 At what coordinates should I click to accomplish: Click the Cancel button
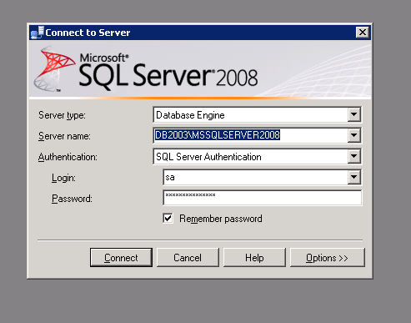(x=188, y=258)
